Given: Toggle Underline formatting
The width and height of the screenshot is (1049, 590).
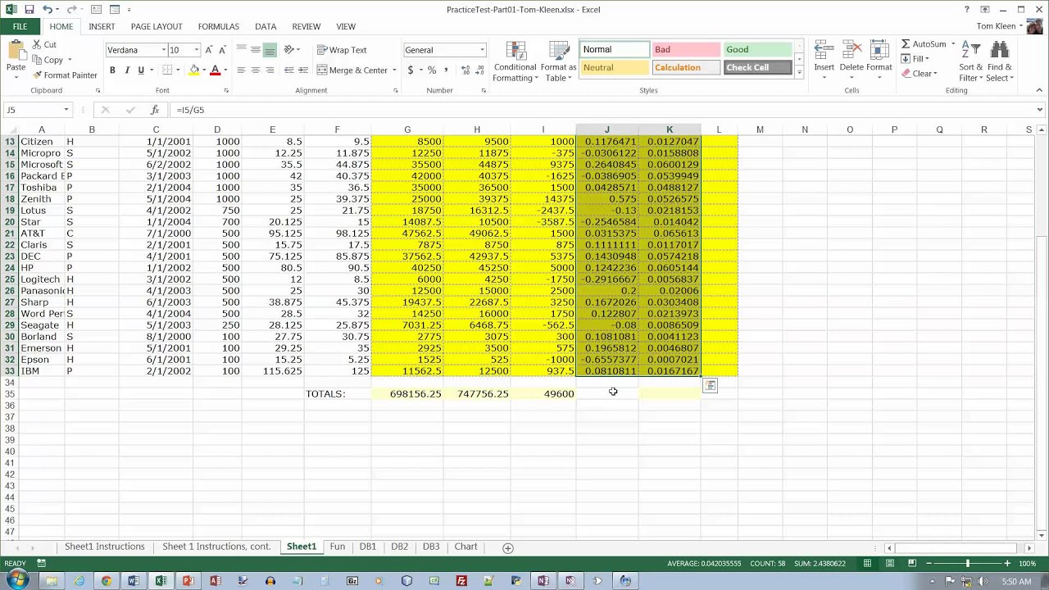Looking at the screenshot, I should tap(141, 70).
